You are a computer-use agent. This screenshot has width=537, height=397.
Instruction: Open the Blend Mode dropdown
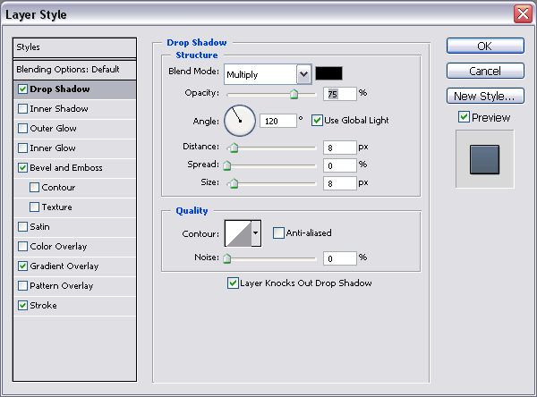tap(303, 74)
